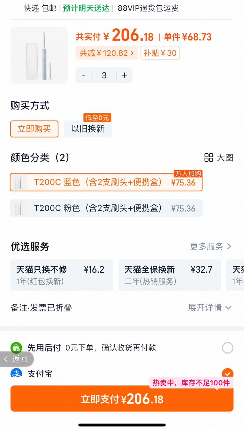
Task: Choose T200C 粉色 color option
Action: point(106,208)
